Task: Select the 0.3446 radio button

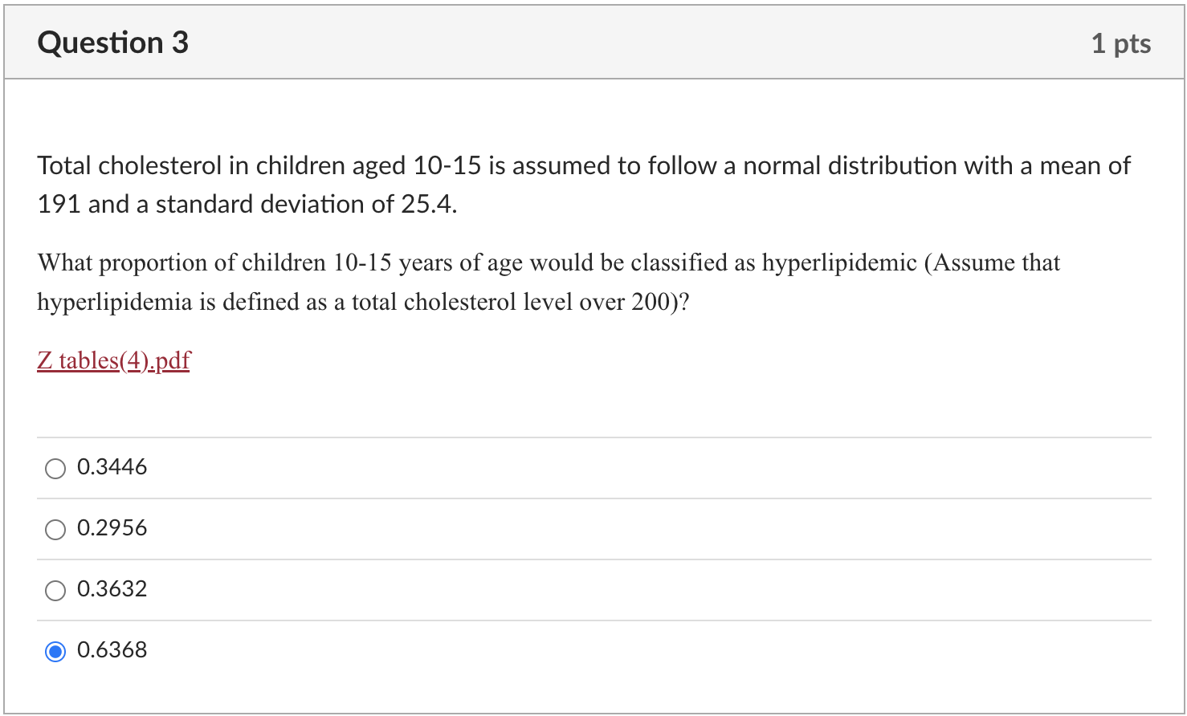Action: coord(55,468)
